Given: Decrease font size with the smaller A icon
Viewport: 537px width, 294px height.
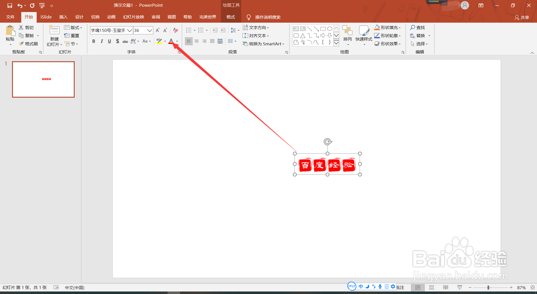Looking at the screenshot, I should (165, 30).
